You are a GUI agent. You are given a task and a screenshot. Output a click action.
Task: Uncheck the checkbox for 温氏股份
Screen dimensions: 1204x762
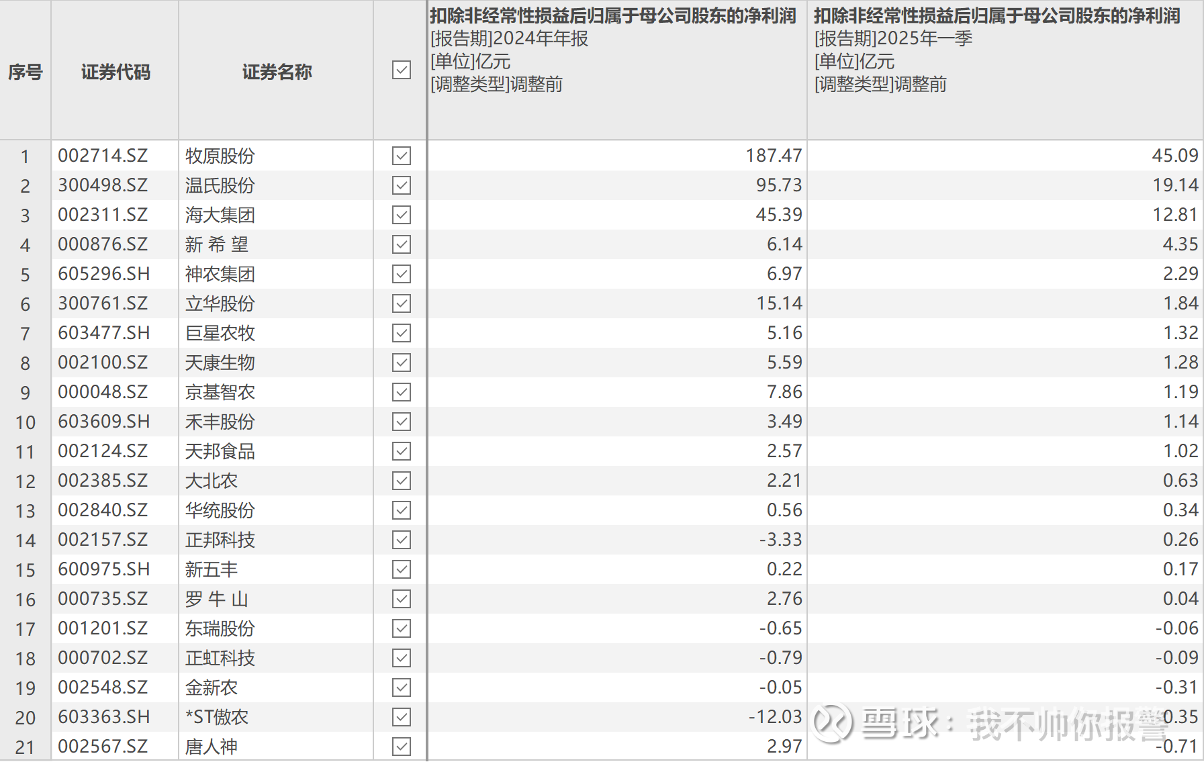pos(402,185)
